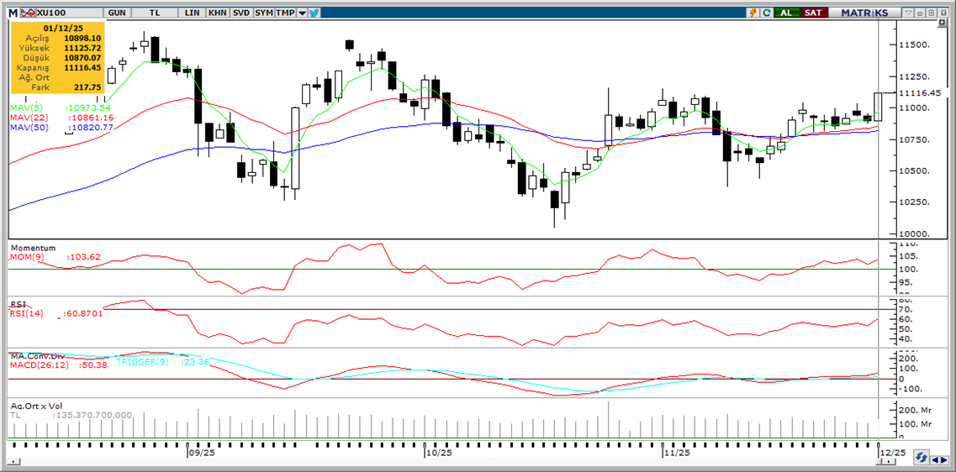Select the SYM toolbar item

264,13
